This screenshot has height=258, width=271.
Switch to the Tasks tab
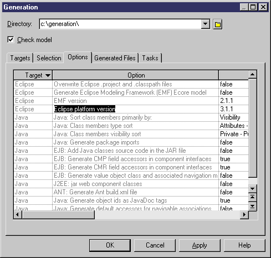150,58
